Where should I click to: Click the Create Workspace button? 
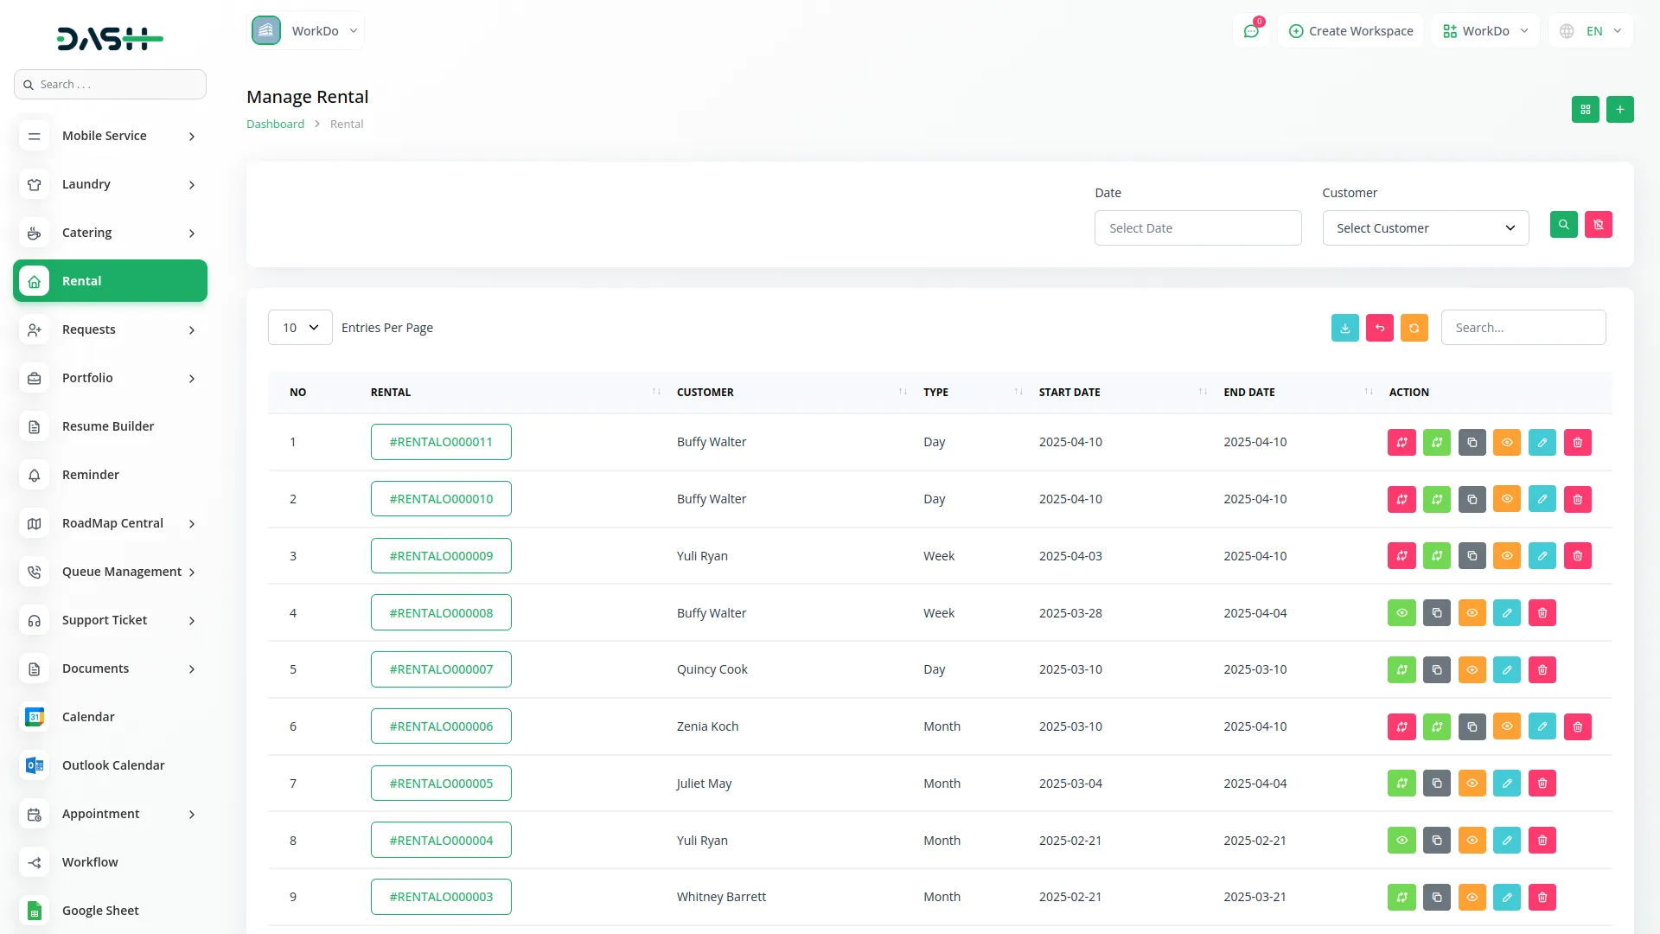[1350, 30]
